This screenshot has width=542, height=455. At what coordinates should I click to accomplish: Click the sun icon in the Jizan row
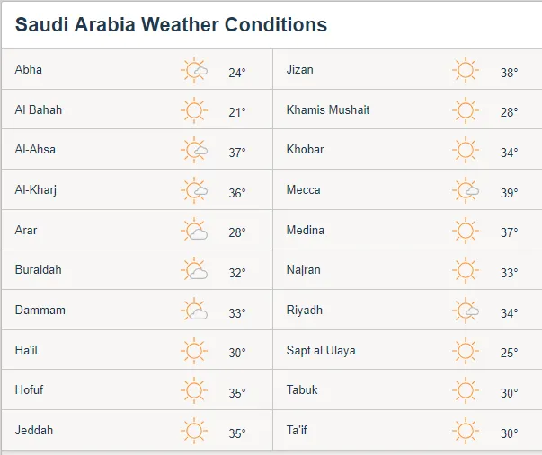tap(466, 70)
